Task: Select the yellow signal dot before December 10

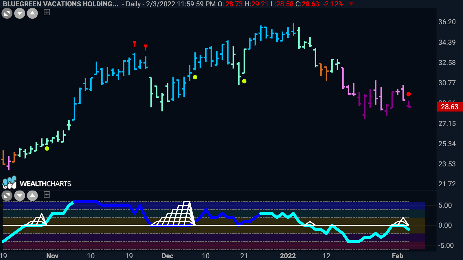Action: (x=195, y=77)
